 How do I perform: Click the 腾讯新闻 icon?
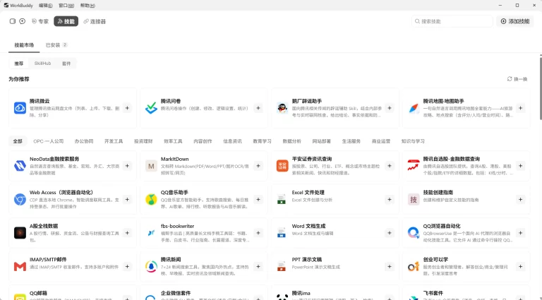(151, 267)
